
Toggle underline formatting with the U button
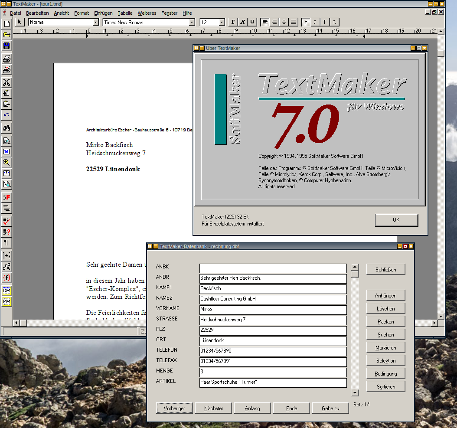(252, 22)
